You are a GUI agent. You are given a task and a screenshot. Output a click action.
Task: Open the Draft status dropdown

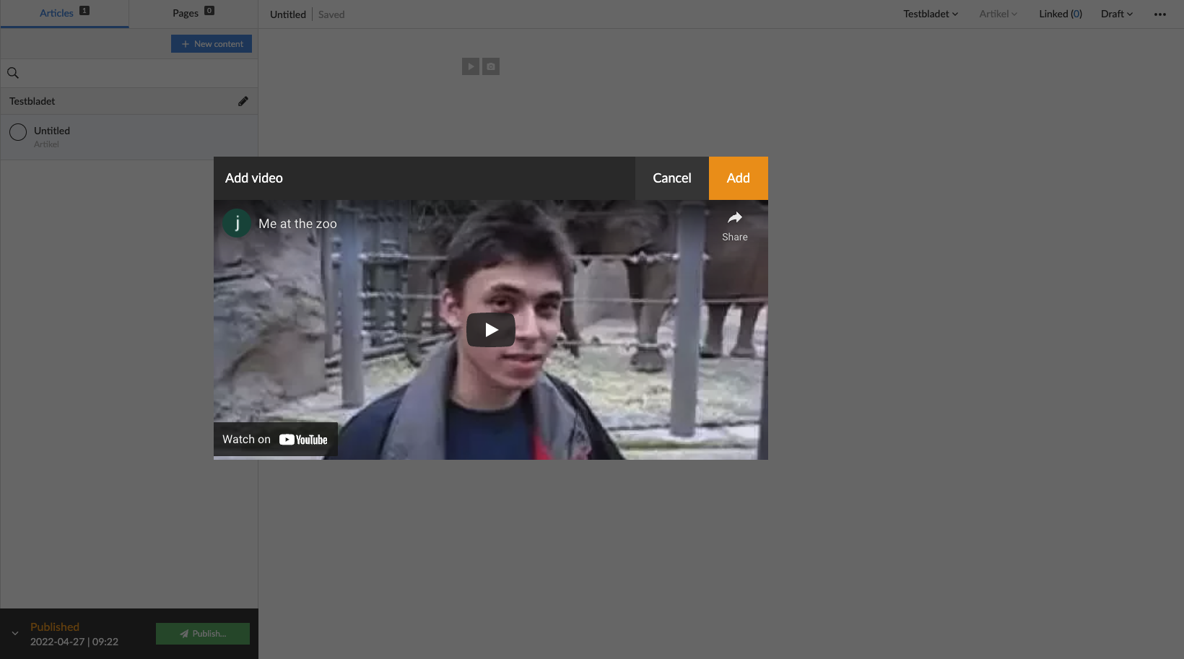(x=1116, y=14)
